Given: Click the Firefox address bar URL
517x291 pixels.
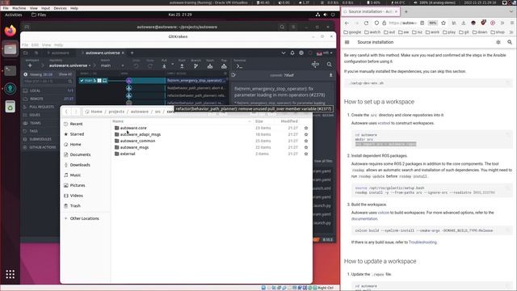Looking at the screenshot, I should [403, 23].
